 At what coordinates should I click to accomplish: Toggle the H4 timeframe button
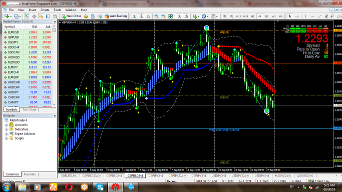259,16
